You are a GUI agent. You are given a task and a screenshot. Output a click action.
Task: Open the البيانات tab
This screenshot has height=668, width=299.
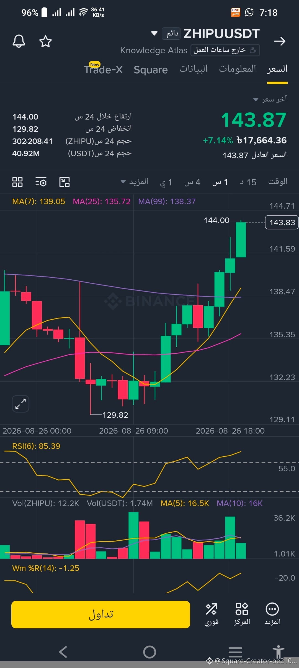click(194, 69)
